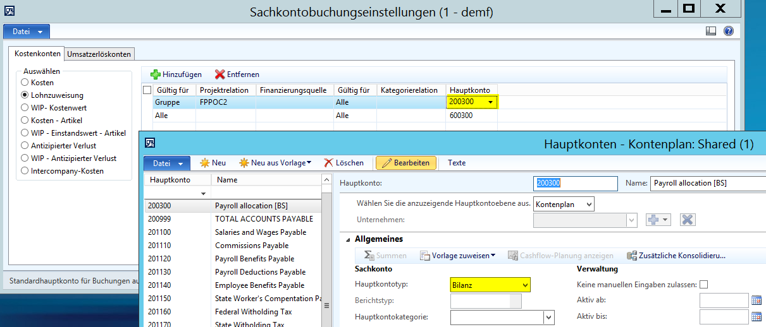Select the WIP- Kostenwert radio option

pyautogui.click(x=25, y=108)
